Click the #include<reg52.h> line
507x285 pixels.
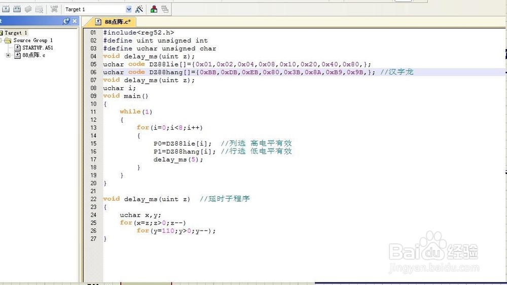click(139, 32)
